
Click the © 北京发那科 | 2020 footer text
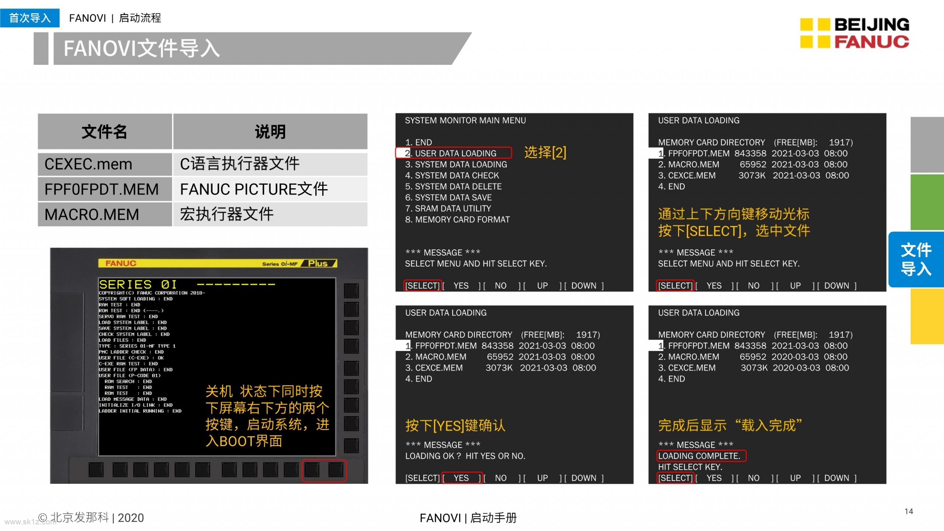pyautogui.click(x=91, y=518)
